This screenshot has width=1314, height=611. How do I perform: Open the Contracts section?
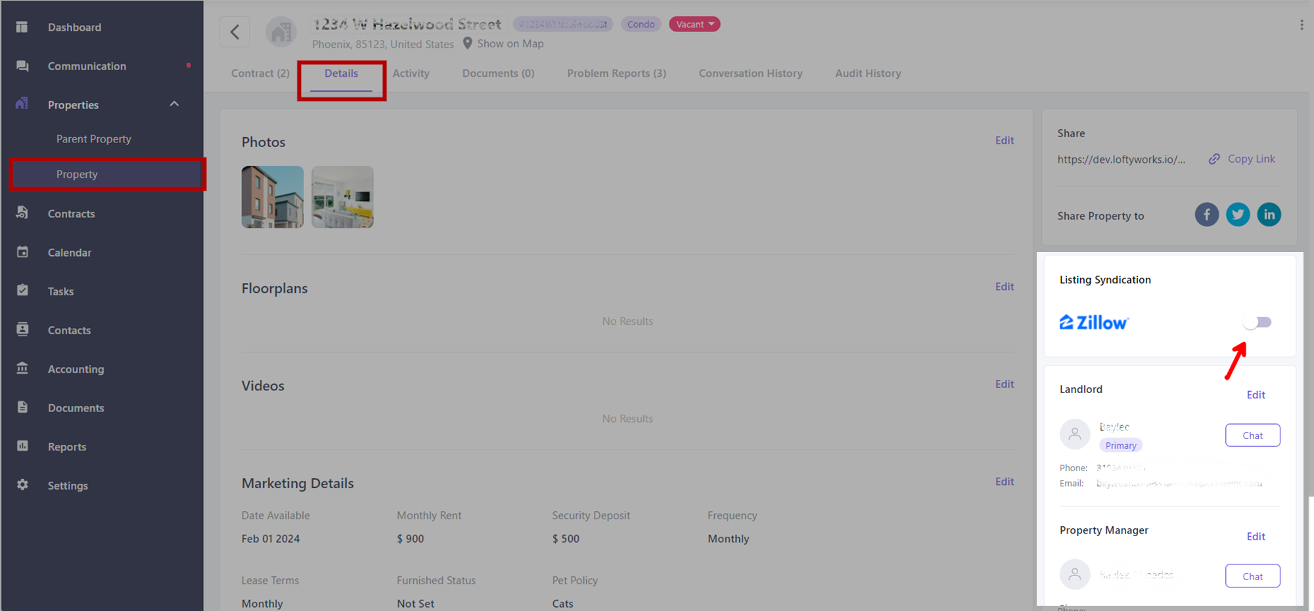(71, 213)
